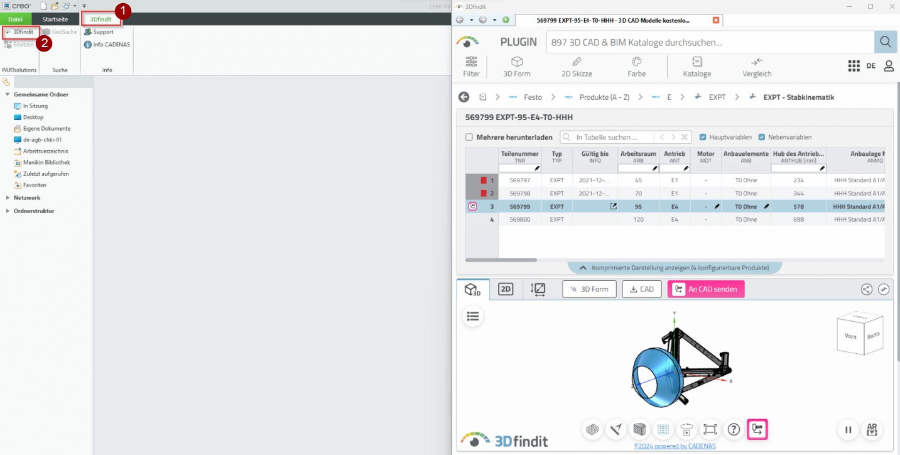Viewport: 900px width, 455px height.
Task: Switch to the 3Dfindit ribbon tab
Action: tap(100, 19)
